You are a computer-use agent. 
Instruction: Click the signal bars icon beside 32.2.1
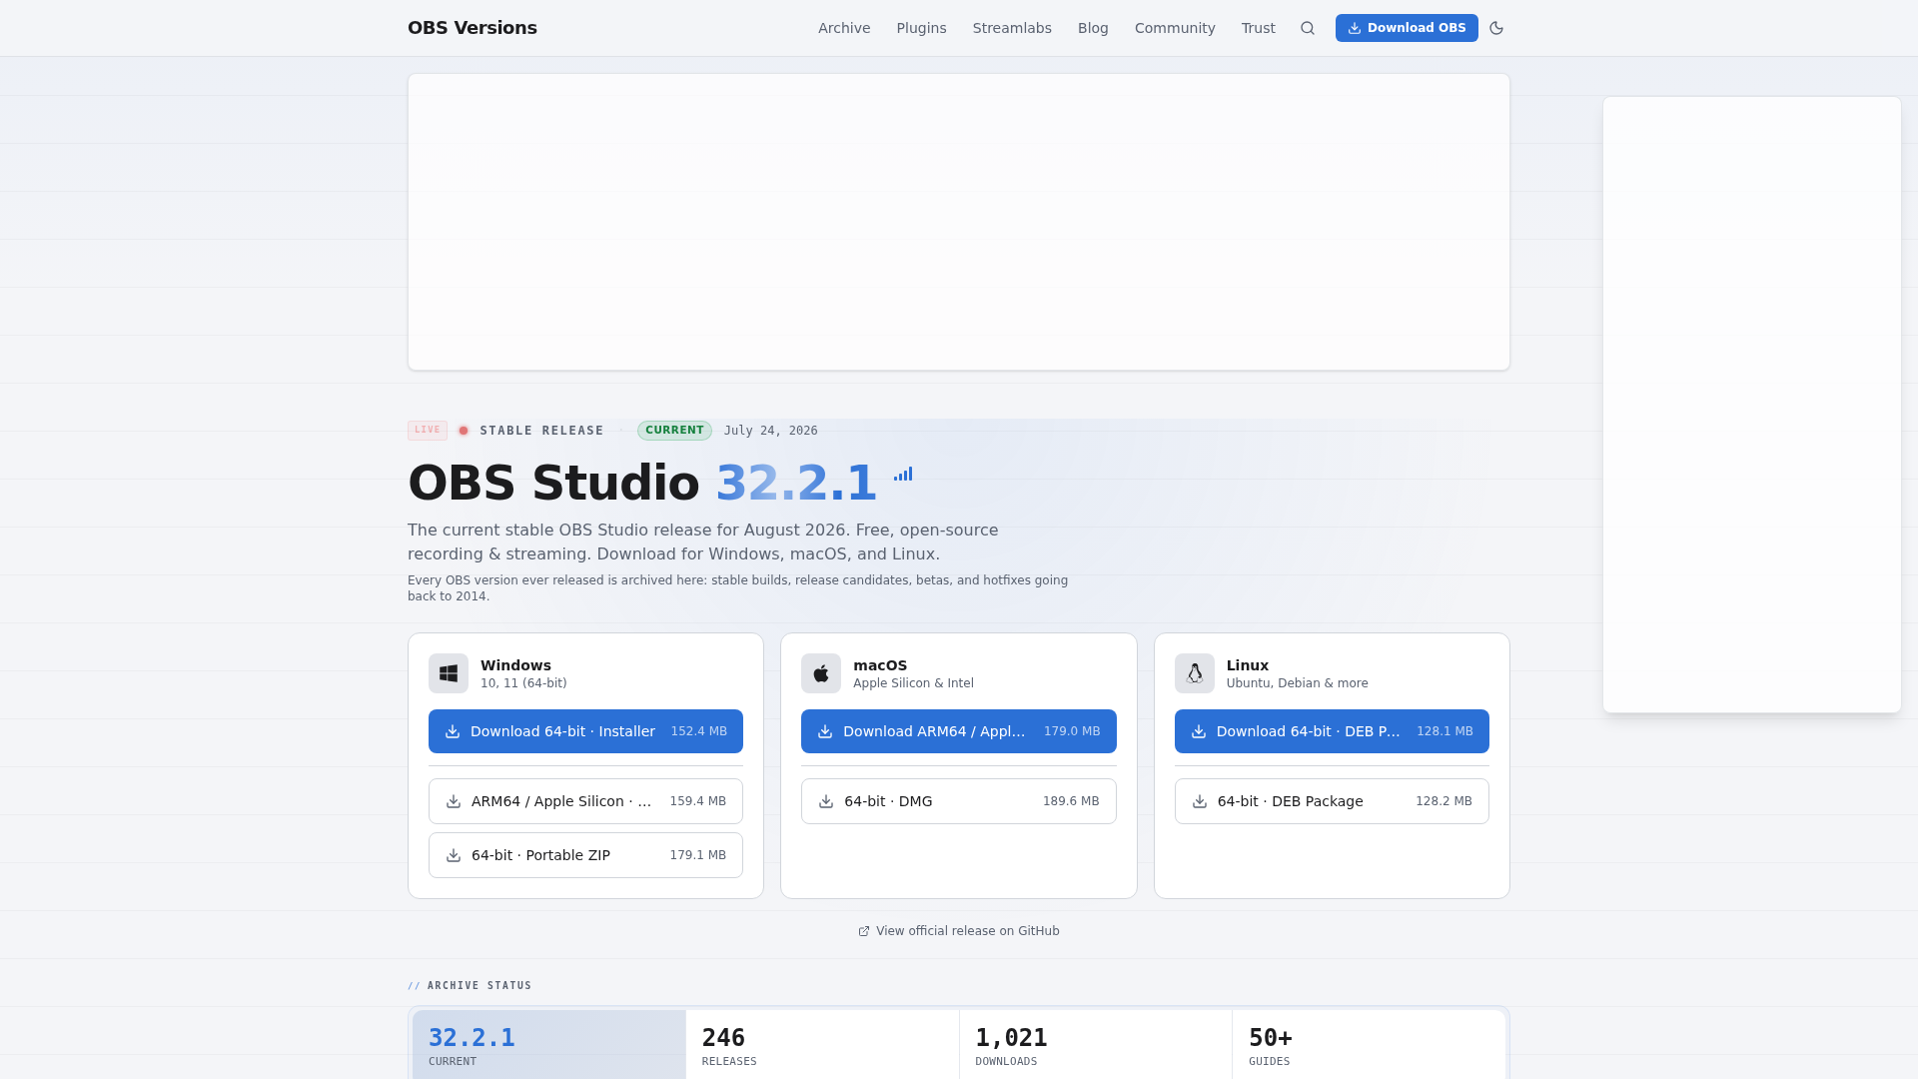(903, 475)
